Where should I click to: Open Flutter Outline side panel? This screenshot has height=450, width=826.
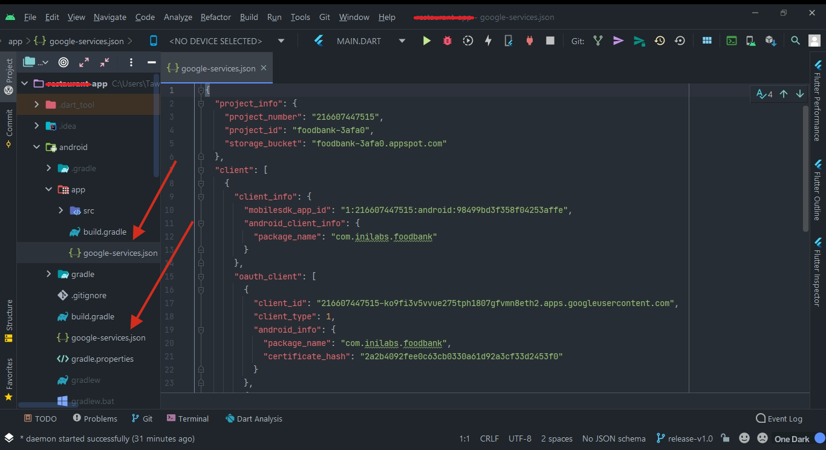pyautogui.click(x=818, y=191)
